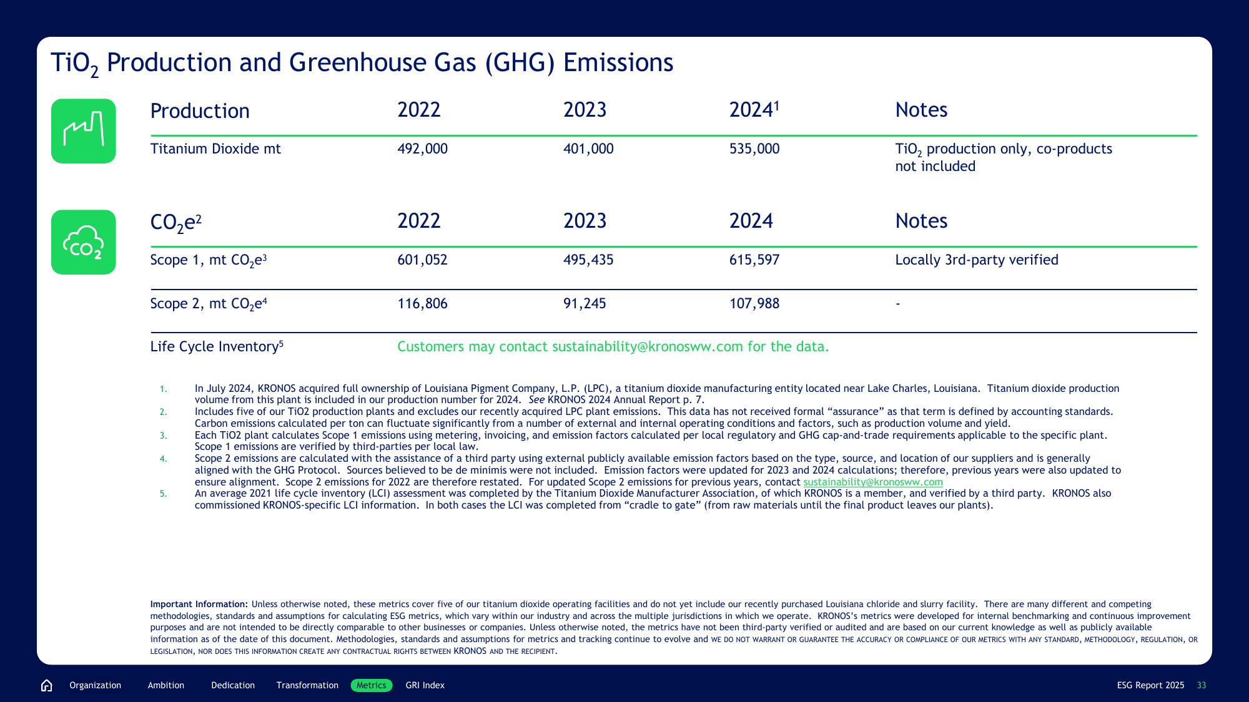Click the Notes header in CO2e table

tap(921, 221)
